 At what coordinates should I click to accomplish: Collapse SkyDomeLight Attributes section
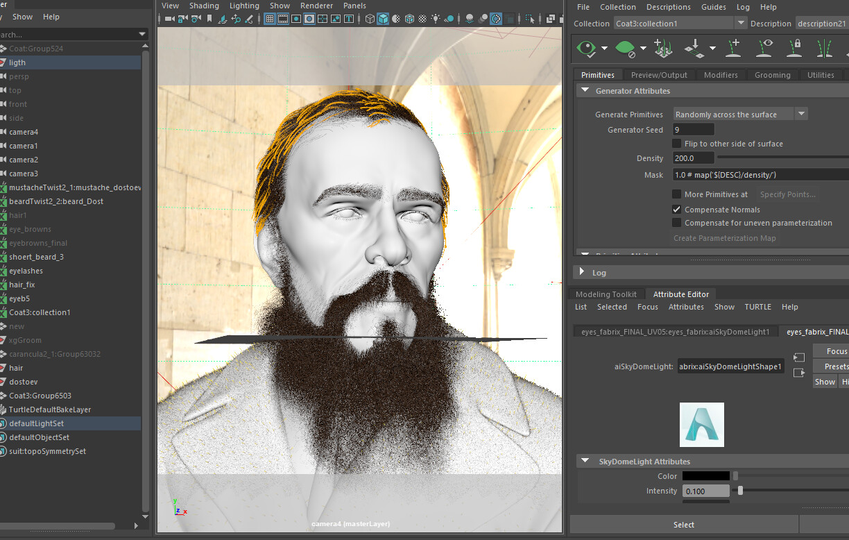(585, 461)
